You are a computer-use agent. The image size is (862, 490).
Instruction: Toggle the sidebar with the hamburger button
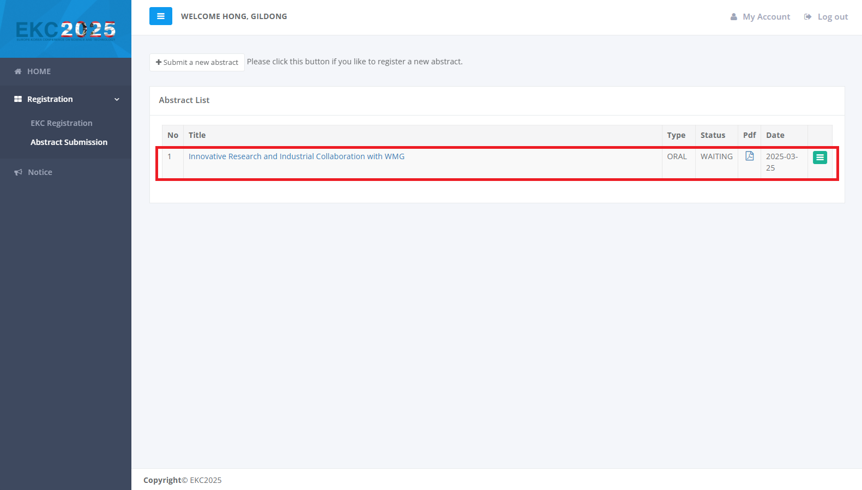coord(161,16)
